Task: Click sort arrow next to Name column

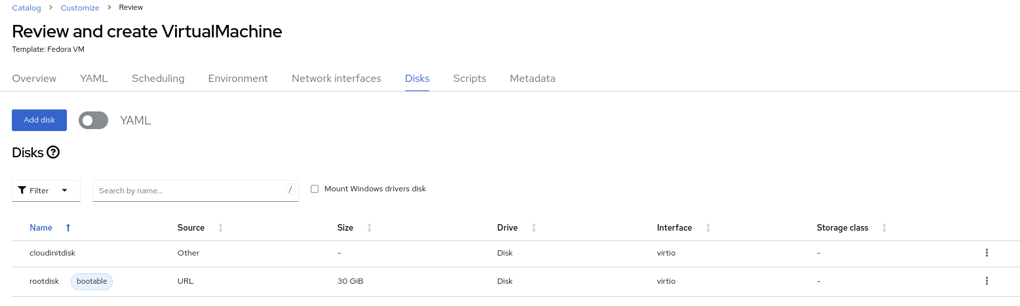Action: [x=68, y=228]
